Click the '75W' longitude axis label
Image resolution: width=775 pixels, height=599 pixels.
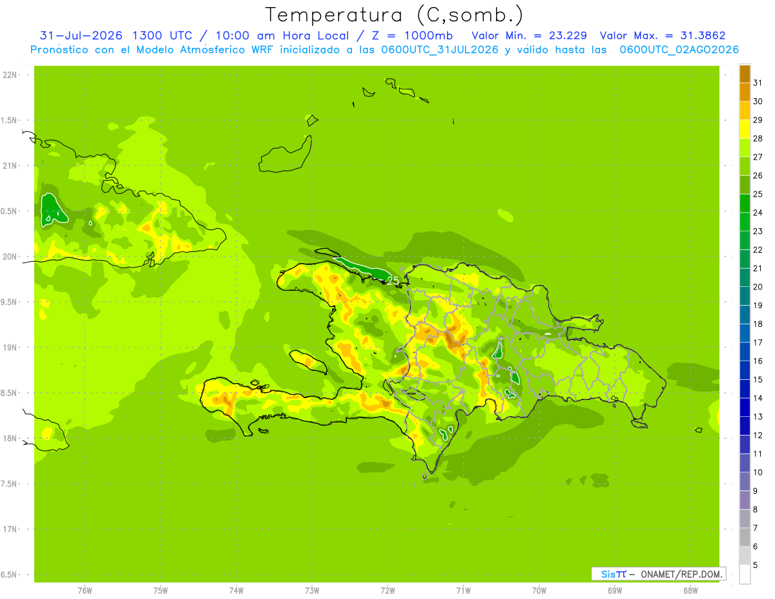click(x=160, y=591)
